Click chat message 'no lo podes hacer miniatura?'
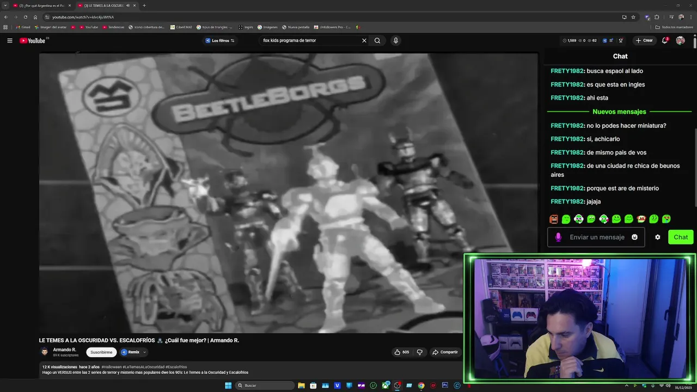Viewport: 697px width, 392px height. point(626,125)
